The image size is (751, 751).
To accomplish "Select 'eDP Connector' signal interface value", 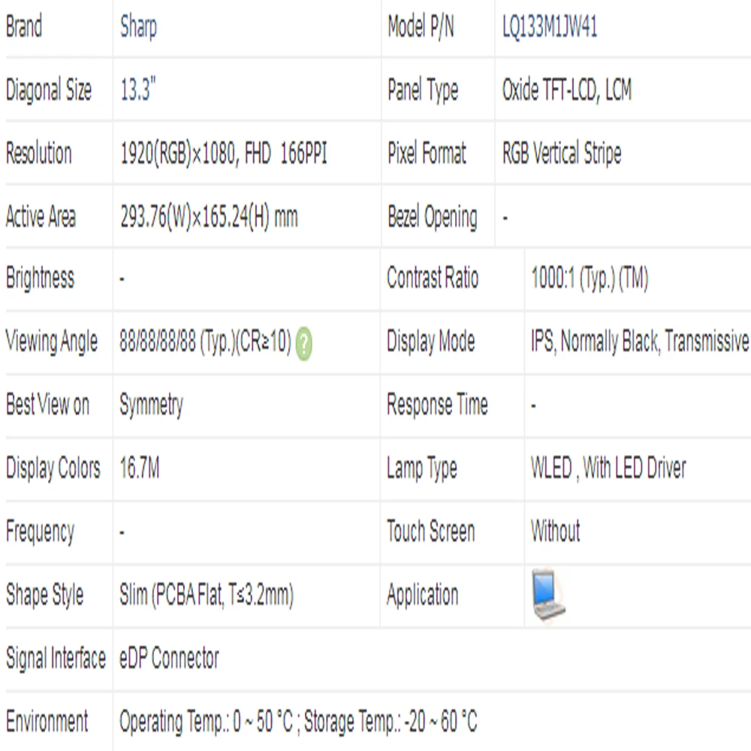I will (169, 658).
